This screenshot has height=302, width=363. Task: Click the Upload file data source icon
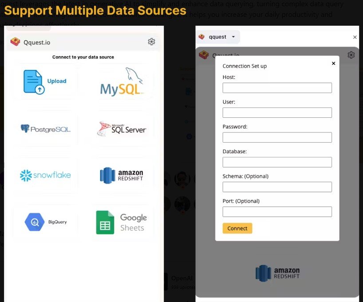click(x=34, y=82)
